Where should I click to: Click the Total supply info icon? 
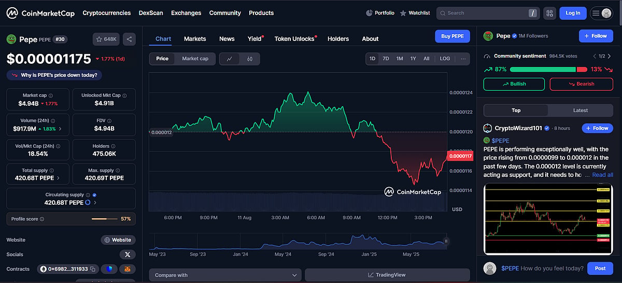click(51, 170)
